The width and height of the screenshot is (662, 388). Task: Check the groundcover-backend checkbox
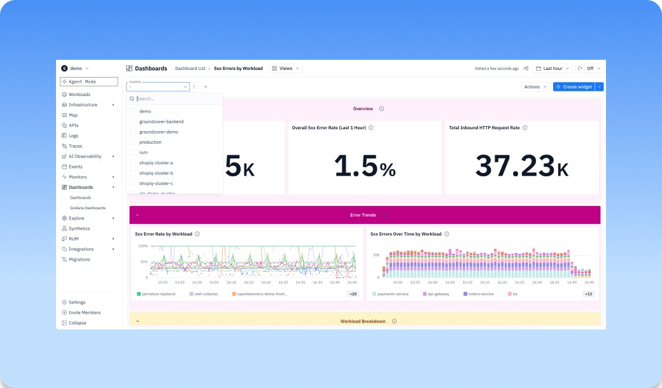[133, 121]
